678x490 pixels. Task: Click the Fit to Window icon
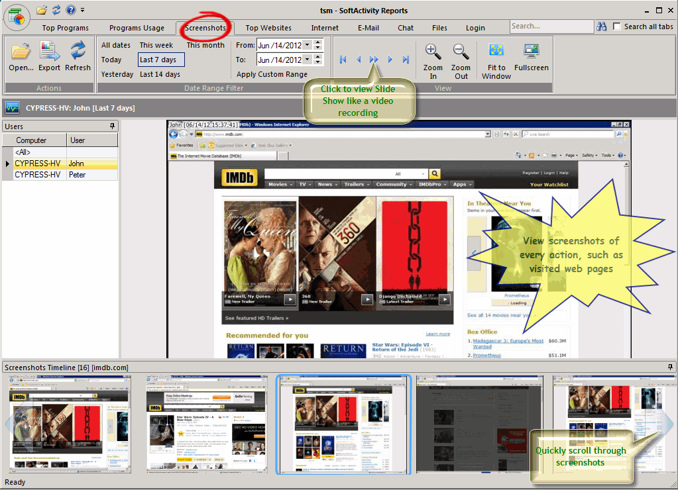pos(496,61)
